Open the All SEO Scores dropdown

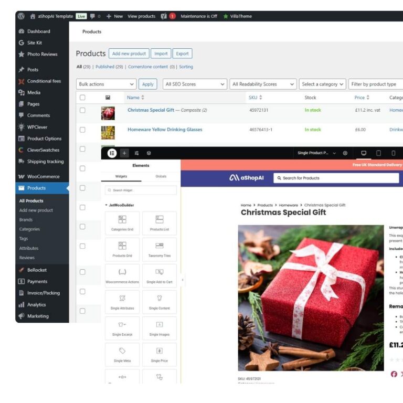[x=195, y=84]
